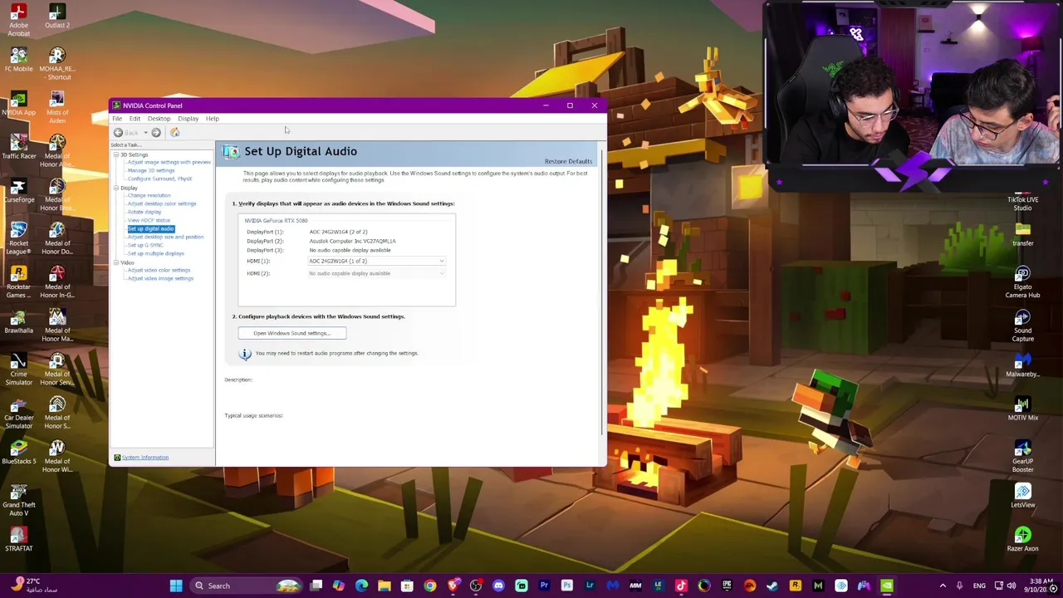The image size is (1063, 598).
Task: Select Rotate display
Action: pos(145,212)
